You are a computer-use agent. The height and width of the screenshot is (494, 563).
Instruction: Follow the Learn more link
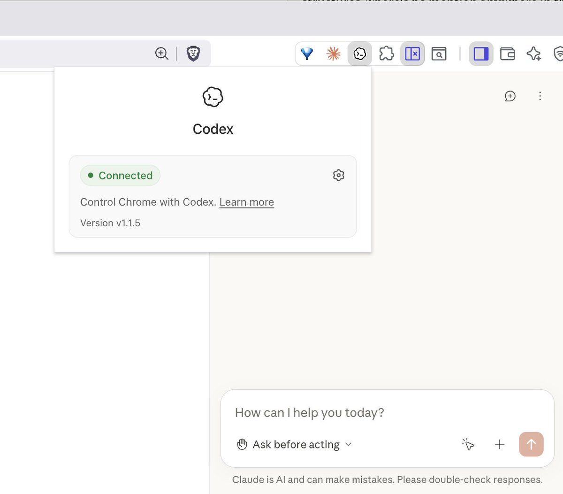(x=247, y=202)
